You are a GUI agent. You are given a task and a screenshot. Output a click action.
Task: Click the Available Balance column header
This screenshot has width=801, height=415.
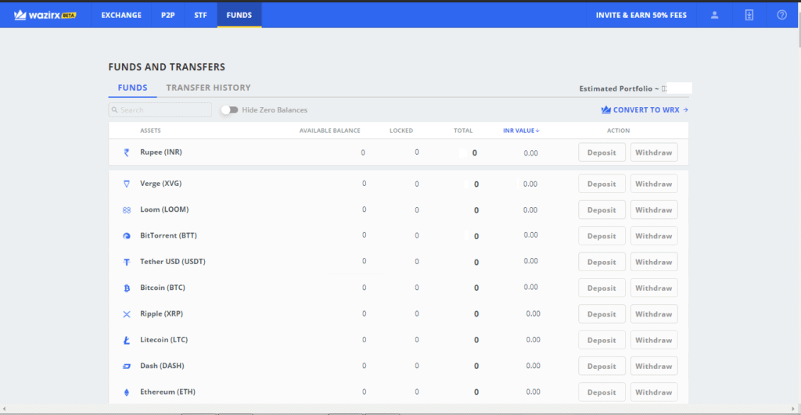pyautogui.click(x=329, y=131)
